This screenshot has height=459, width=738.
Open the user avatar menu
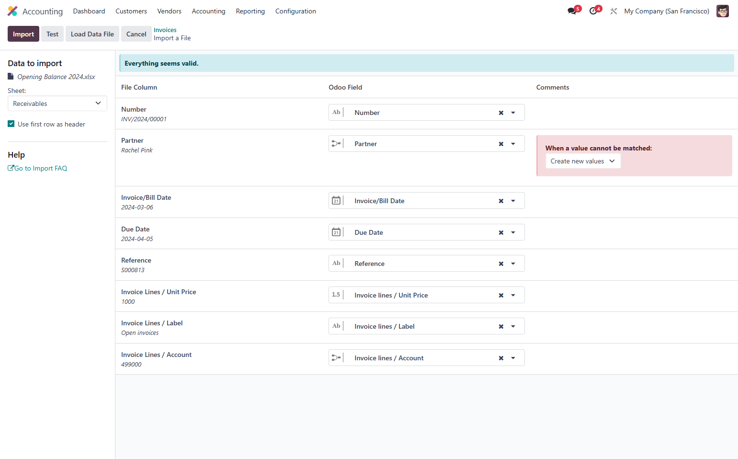(722, 11)
